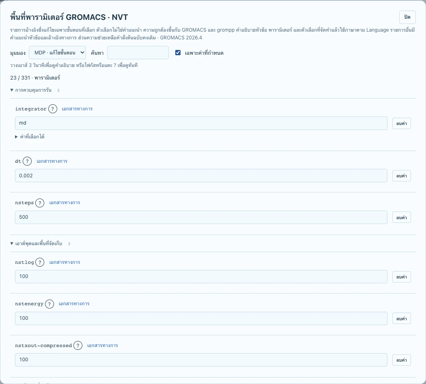
Task: Toggle the เฉพาะค่าที่กำหนด checkbox
Action: click(178, 53)
